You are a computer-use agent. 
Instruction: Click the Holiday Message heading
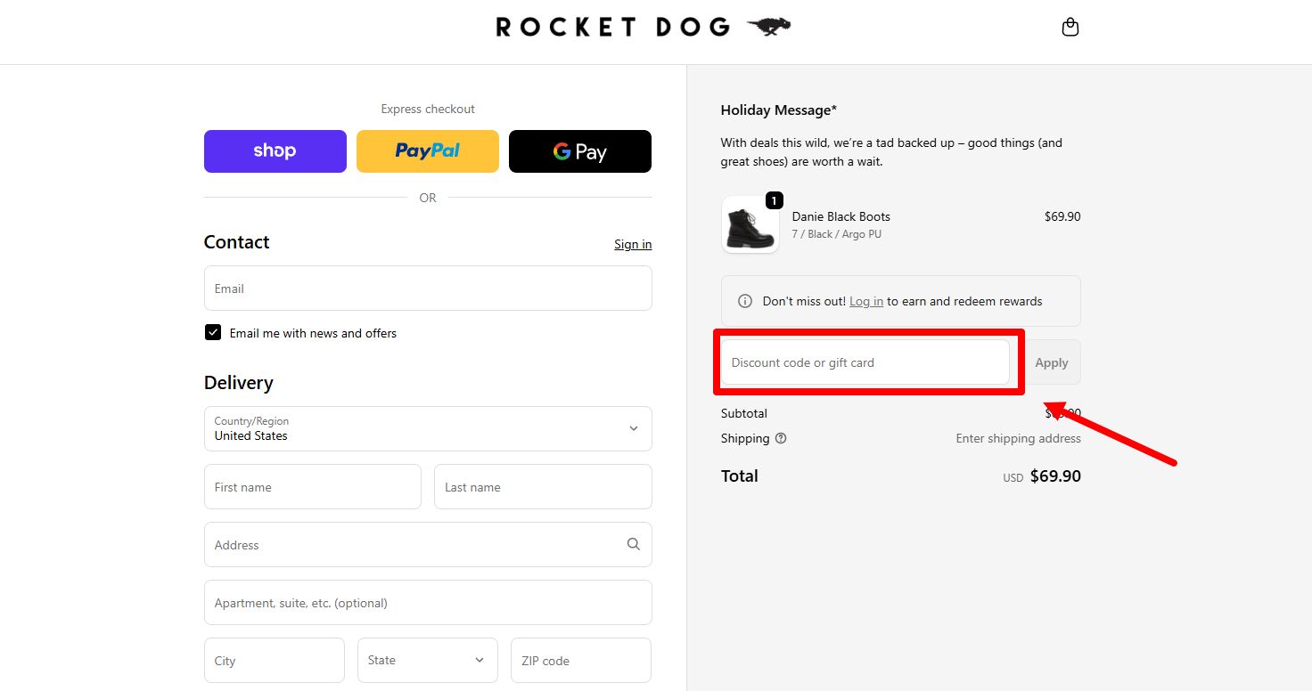pyautogui.click(x=779, y=110)
